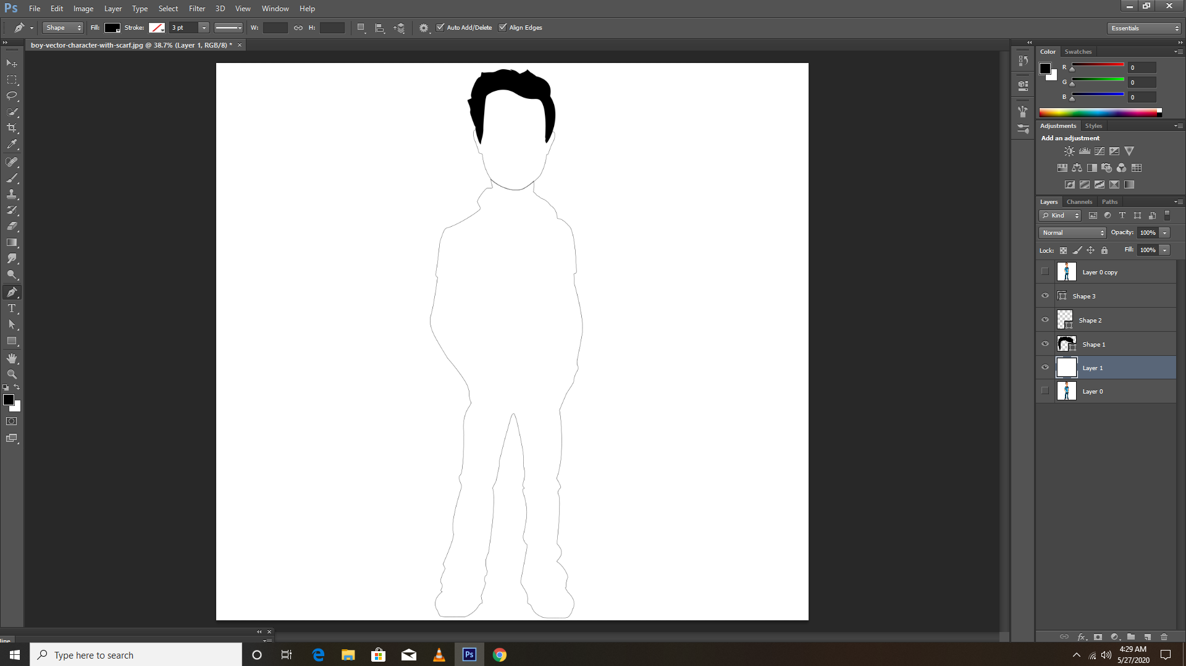Hide the Shape 1 layer
1186x666 pixels.
pyautogui.click(x=1045, y=344)
